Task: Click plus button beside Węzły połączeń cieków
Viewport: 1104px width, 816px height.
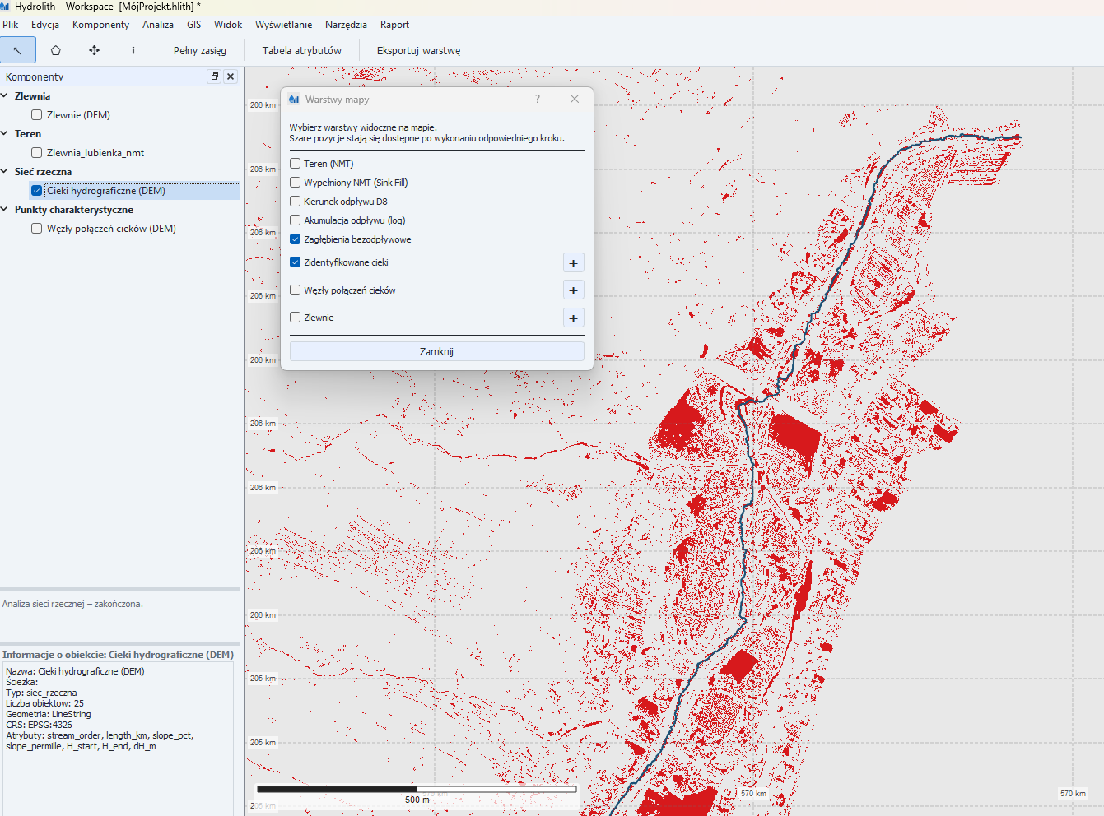Action: pyautogui.click(x=574, y=290)
